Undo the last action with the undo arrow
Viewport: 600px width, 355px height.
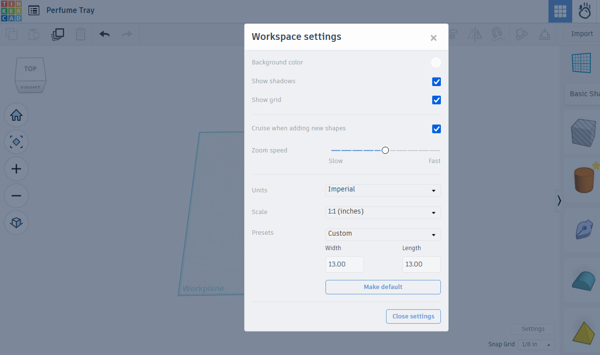(104, 34)
